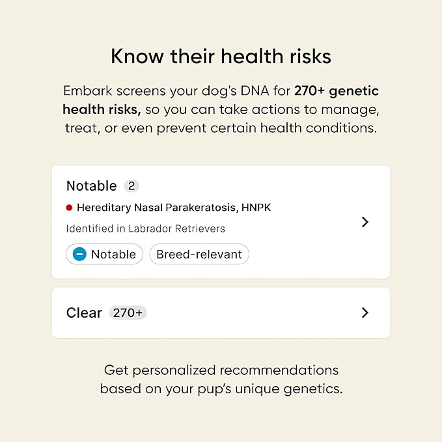Click the Notable section heading

click(x=92, y=186)
